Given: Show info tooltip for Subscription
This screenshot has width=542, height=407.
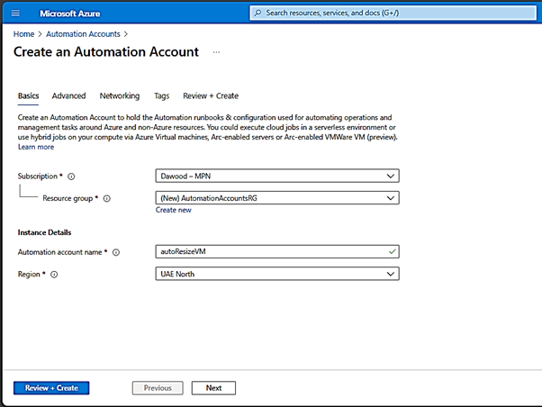Looking at the screenshot, I should pyautogui.click(x=71, y=176).
